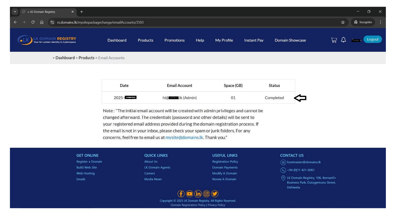Click the +94 (0)11 421-6061 phone number
The height and width of the screenshot is (215, 399).
(301, 170)
